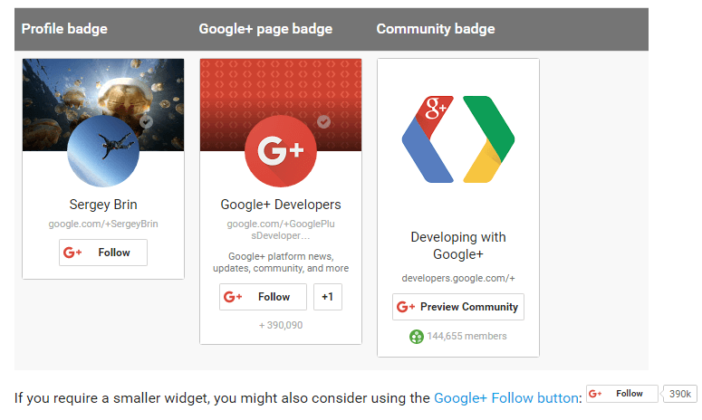Click the +1 button on Google+ Developers badge
702x420 pixels.
pos(328,297)
